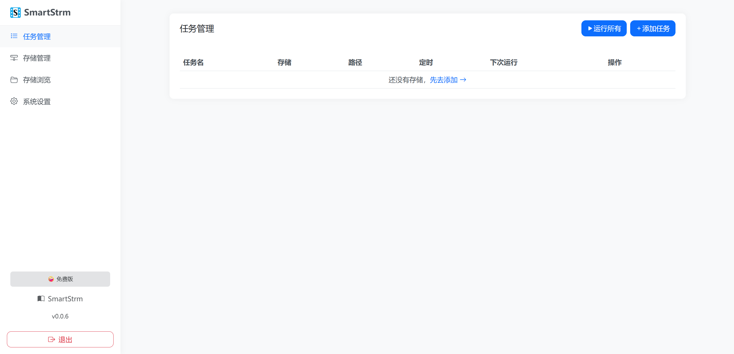This screenshot has width=734, height=354.
Task: Open 系统设置 page
Action: pyautogui.click(x=37, y=102)
